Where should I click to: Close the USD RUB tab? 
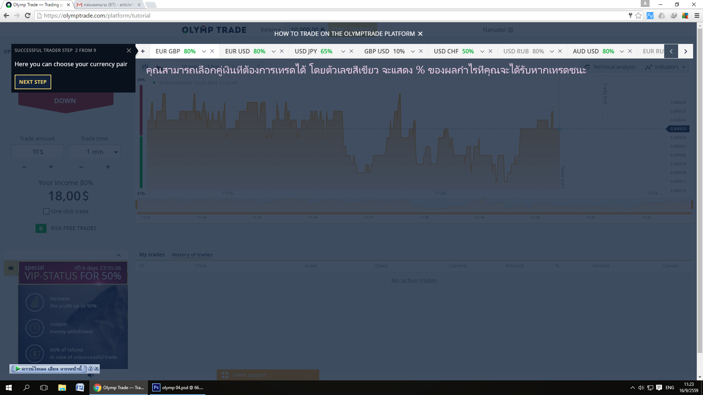(560, 51)
